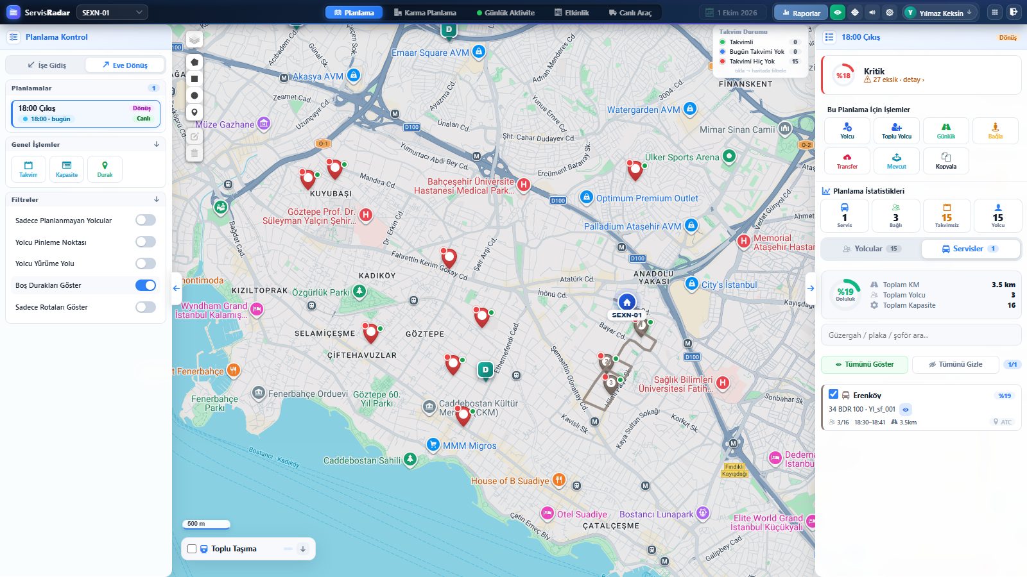Disable Boş Durakları Göster switch
The height and width of the screenshot is (577, 1027).
146,285
